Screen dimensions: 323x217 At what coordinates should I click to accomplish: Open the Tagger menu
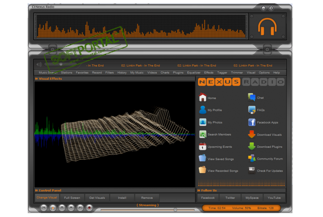pos(222,72)
